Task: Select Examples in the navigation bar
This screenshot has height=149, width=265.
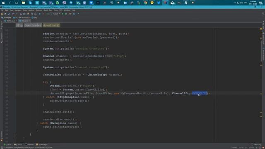Action: (6, 17)
